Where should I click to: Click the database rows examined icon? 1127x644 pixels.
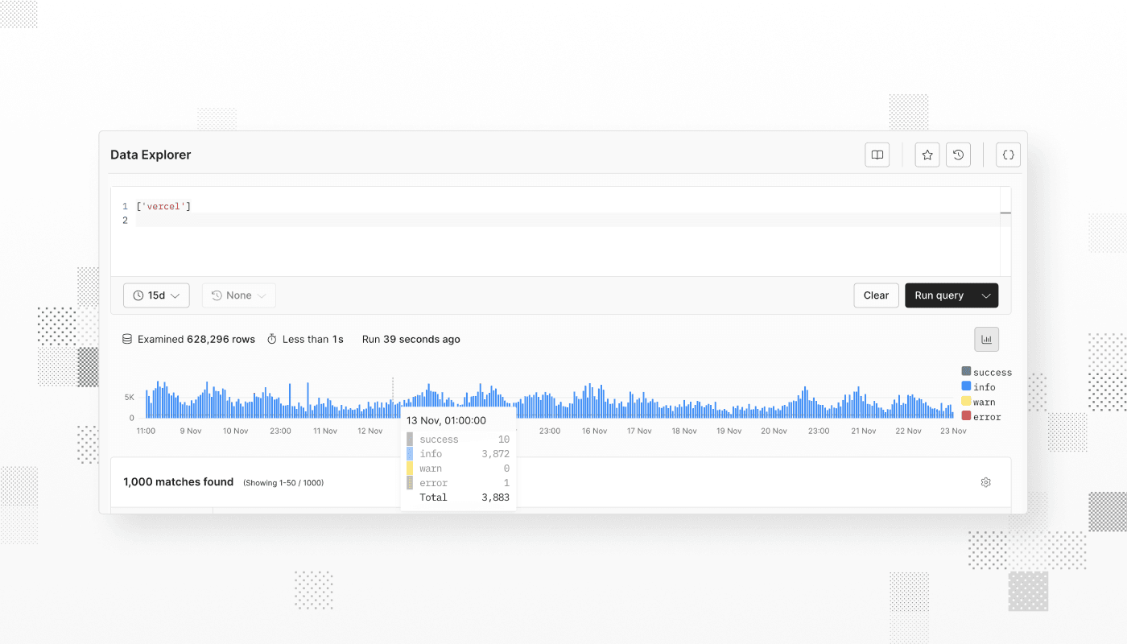pos(127,340)
